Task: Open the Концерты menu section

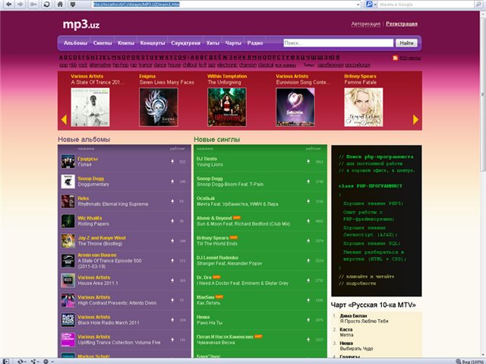Action: pyautogui.click(x=153, y=43)
